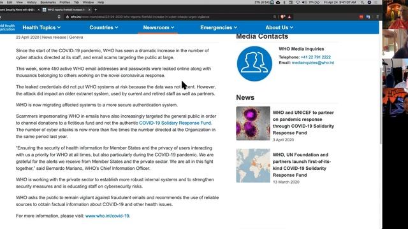The width and height of the screenshot is (408, 229).
Task: Click the Brave Rewards triangle icon
Action: [289, 17]
